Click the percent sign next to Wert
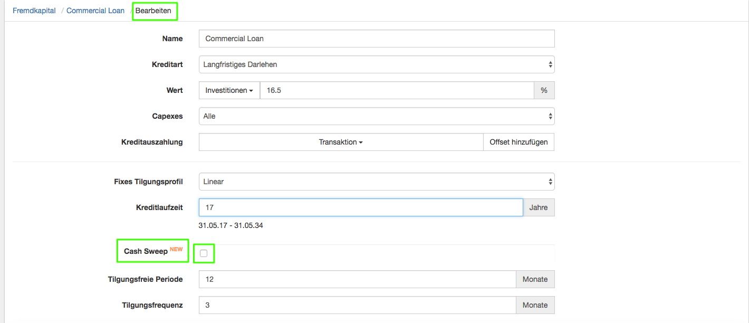749x323 pixels. tap(544, 90)
